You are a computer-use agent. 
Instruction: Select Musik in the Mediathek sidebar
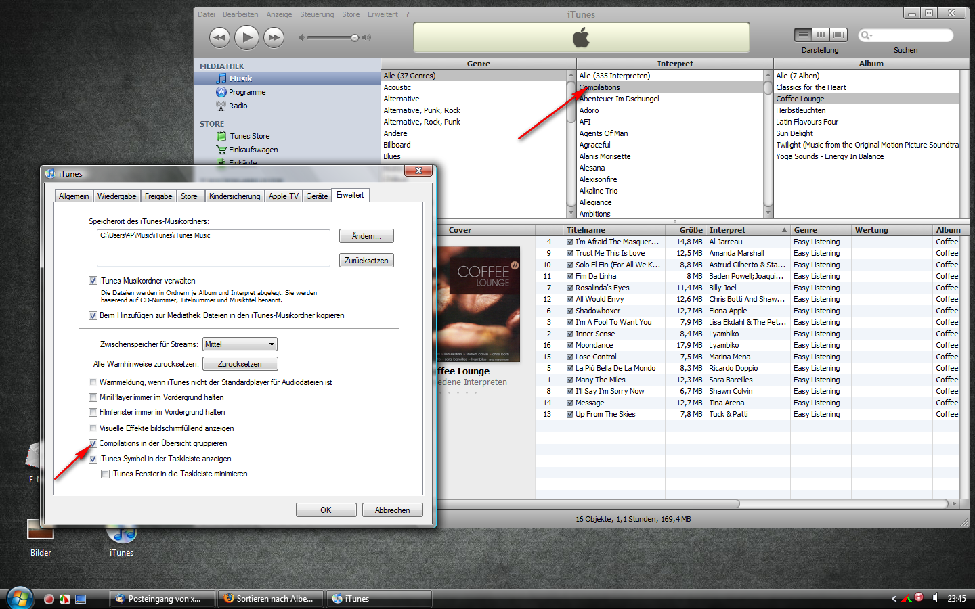[x=287, y=78]
